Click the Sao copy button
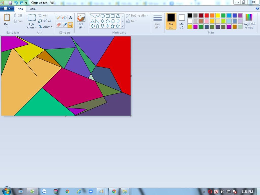260x195 pixels. 18,21
